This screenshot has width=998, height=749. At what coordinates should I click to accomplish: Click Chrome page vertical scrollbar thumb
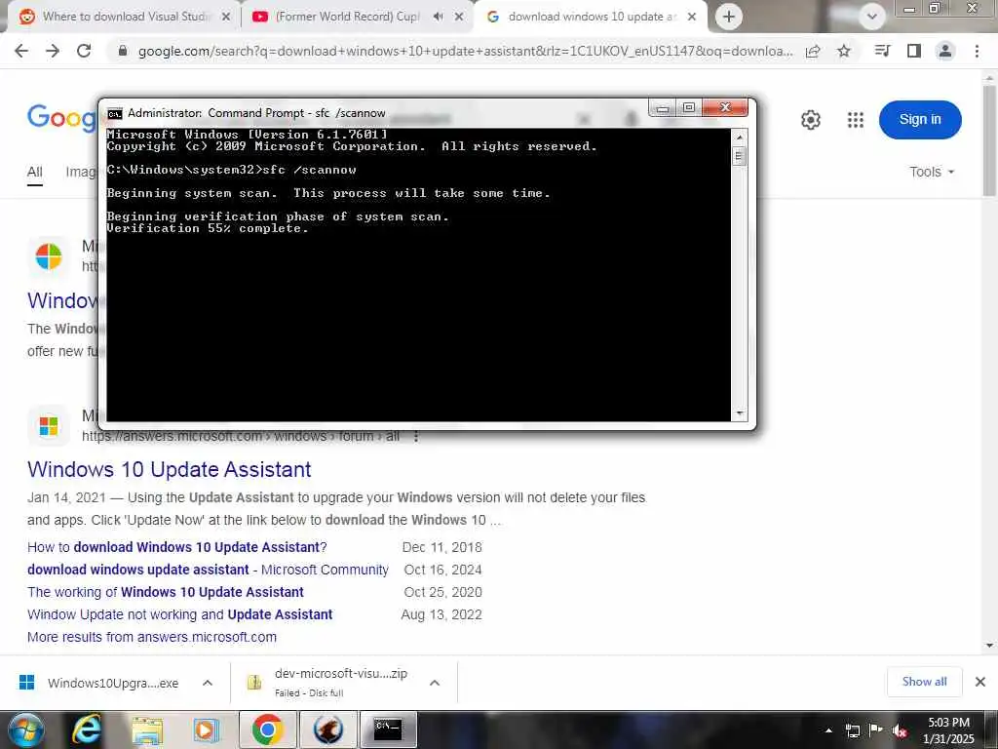tap(989, 140)
